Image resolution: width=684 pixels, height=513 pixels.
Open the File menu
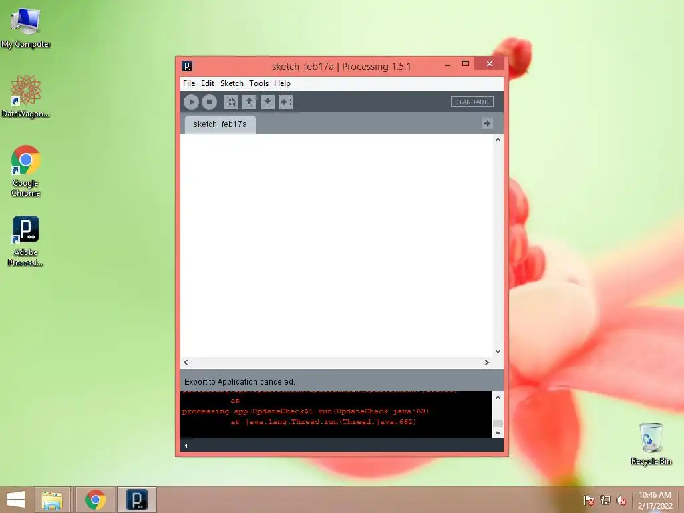click(x=189, y=83)
